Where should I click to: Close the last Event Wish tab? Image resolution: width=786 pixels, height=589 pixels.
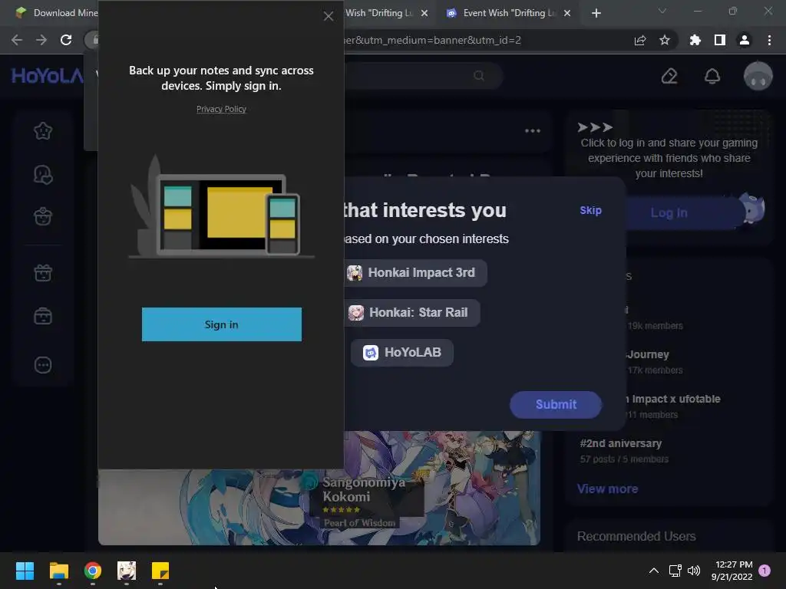click(x=567, y=13)
